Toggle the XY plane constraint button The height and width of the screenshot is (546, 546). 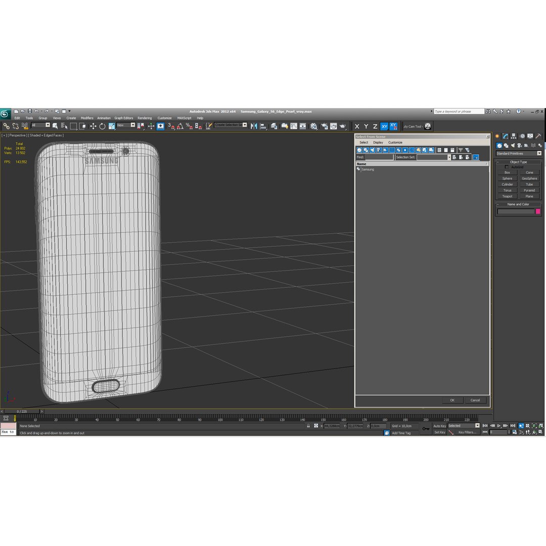pyautogui.click(x=384, y=126)
